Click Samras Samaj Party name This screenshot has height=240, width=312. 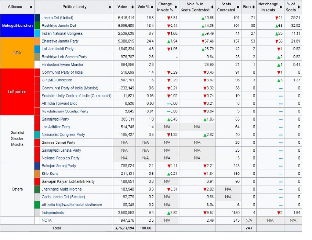tap(58, 143)
